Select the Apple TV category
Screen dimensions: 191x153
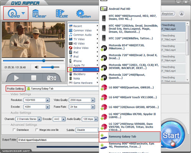click(83, 65)
